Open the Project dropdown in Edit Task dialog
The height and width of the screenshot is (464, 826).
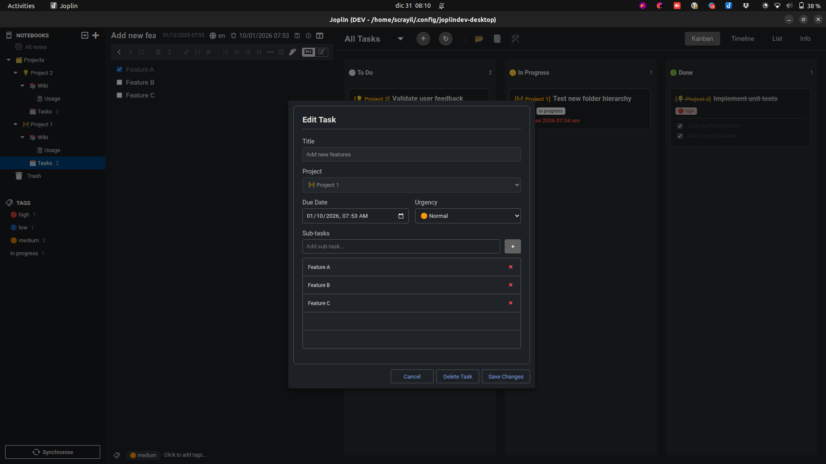(411, 185)
